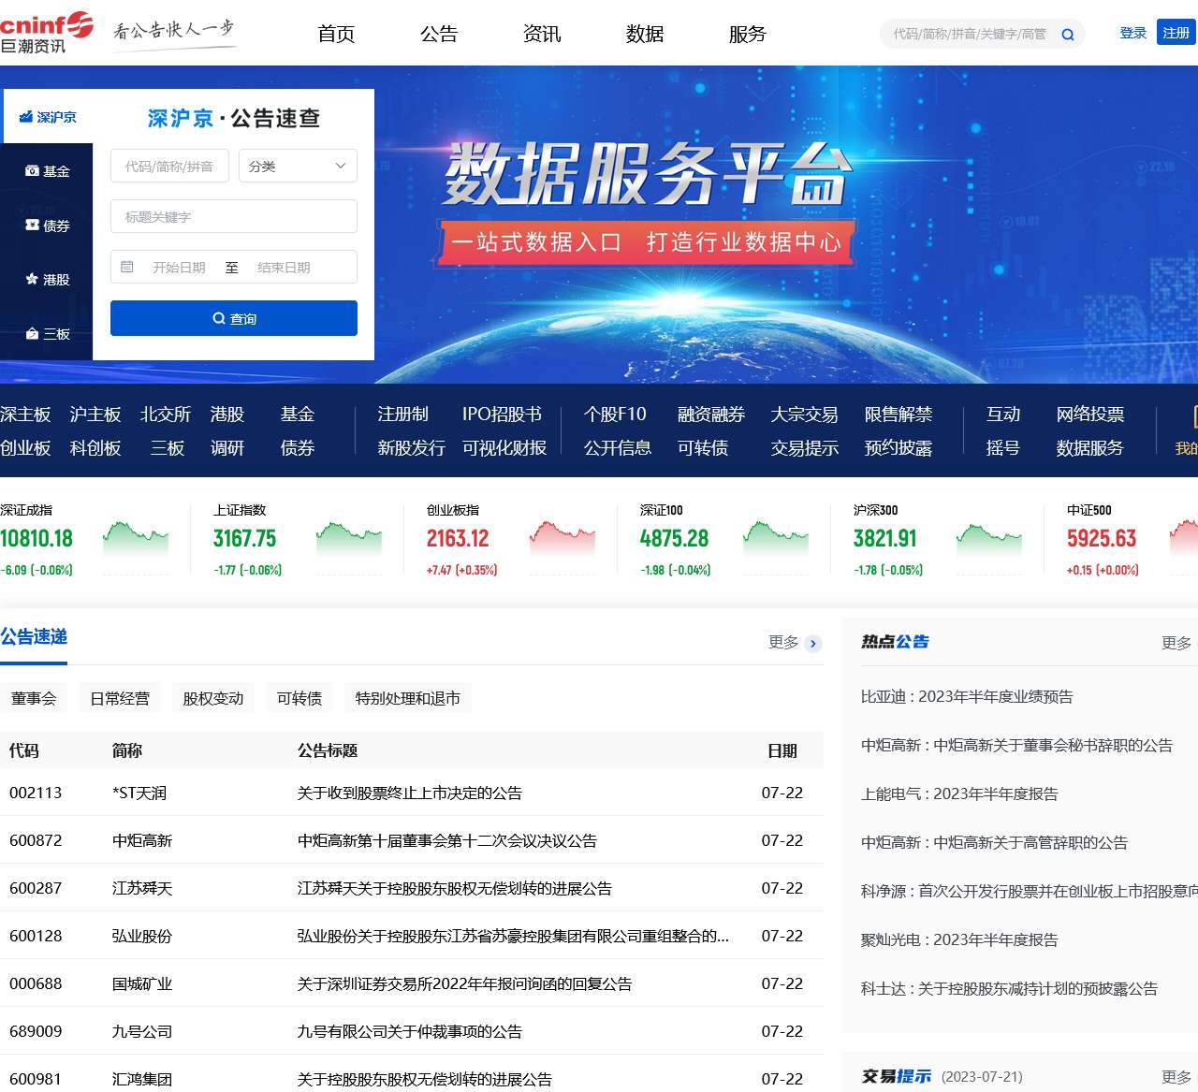Open the 深主板 navigation link

pyautogui.click(x=25, y=415)
